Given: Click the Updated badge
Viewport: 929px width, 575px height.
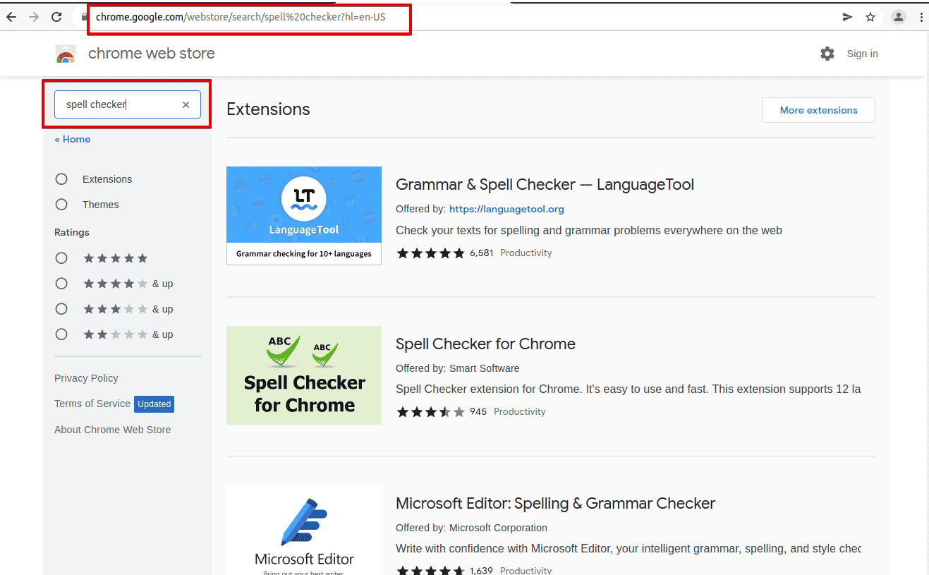Looking at the screenshot, I should pos(154,404).
